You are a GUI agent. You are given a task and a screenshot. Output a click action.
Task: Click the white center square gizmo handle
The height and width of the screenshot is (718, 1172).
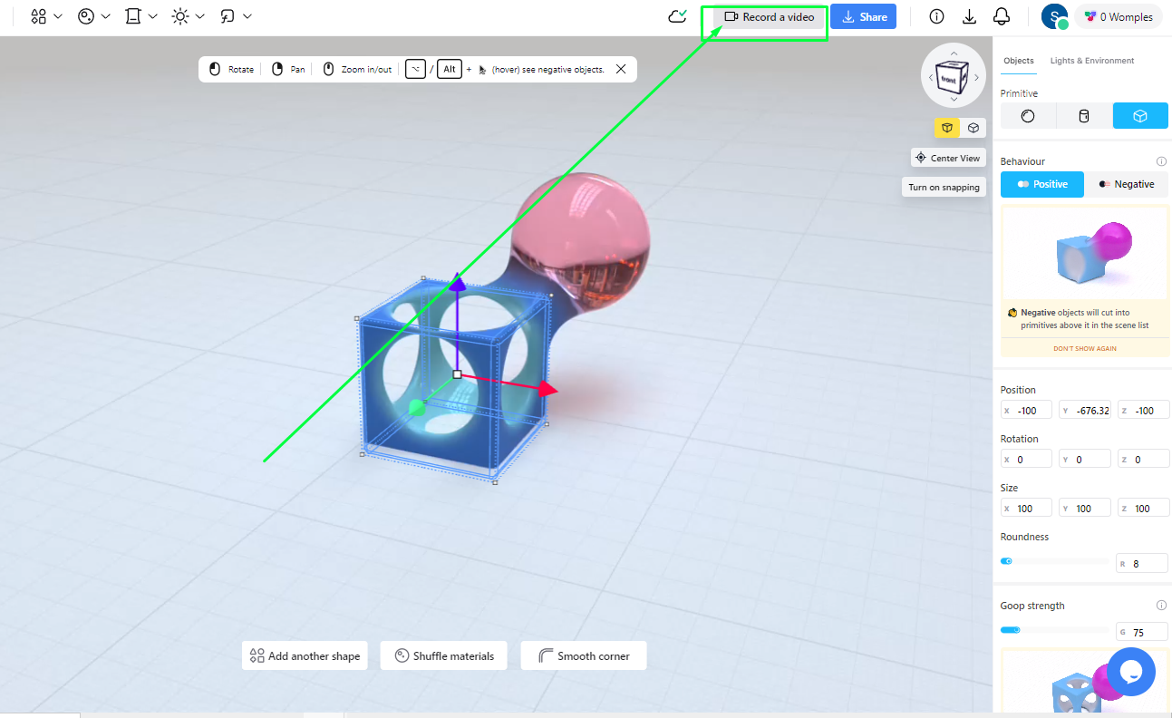coord(457,374)
